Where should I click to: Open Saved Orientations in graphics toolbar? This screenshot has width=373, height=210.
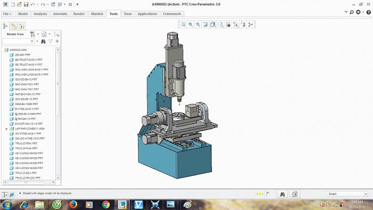tap(221, 25)
